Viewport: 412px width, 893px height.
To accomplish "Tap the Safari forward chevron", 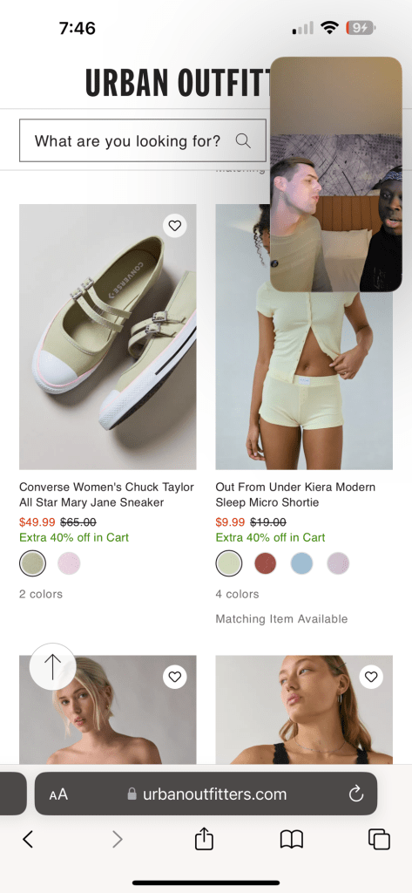I will pyautogui.click(x=118, y=839).
